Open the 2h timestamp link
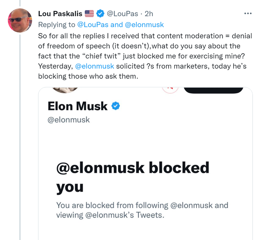This screenshot has height=240, width=258. [149, 13]
